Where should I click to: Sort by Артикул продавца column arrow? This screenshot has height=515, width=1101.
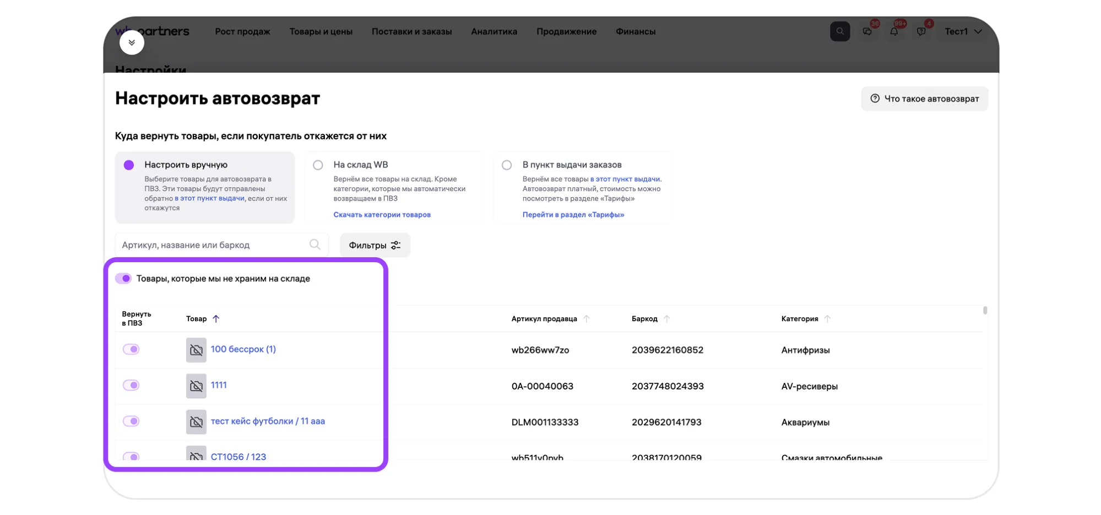586,318
